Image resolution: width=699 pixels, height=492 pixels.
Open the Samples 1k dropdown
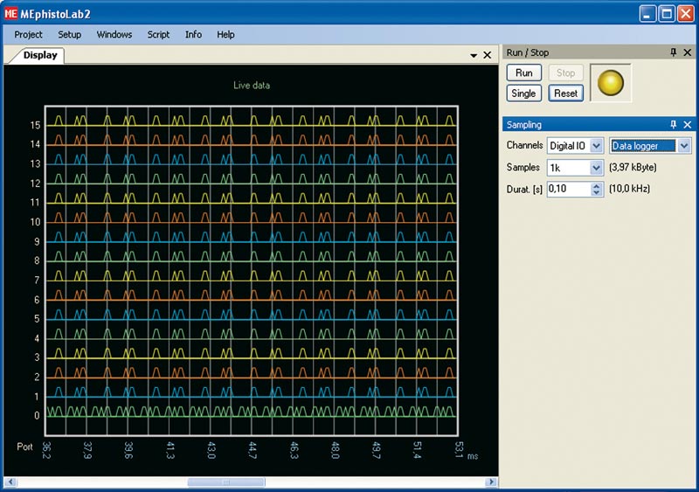coord(597,168)
